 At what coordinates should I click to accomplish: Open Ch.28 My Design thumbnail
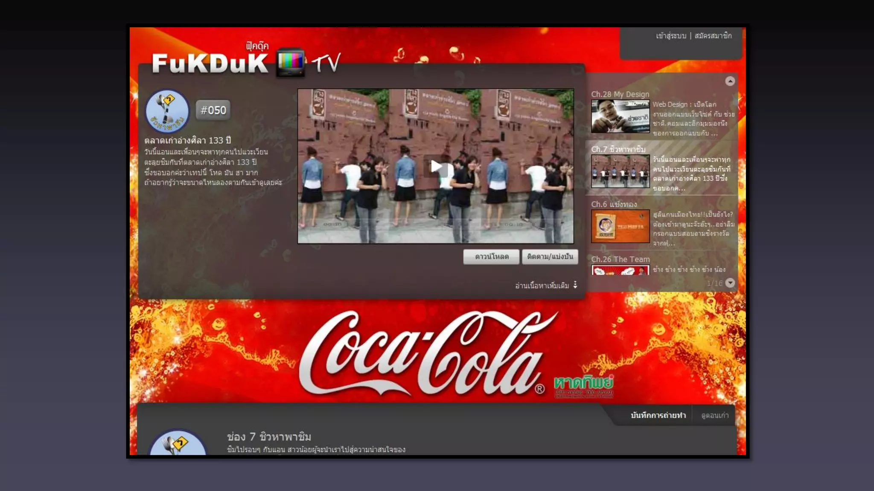(x=620, y=116)
